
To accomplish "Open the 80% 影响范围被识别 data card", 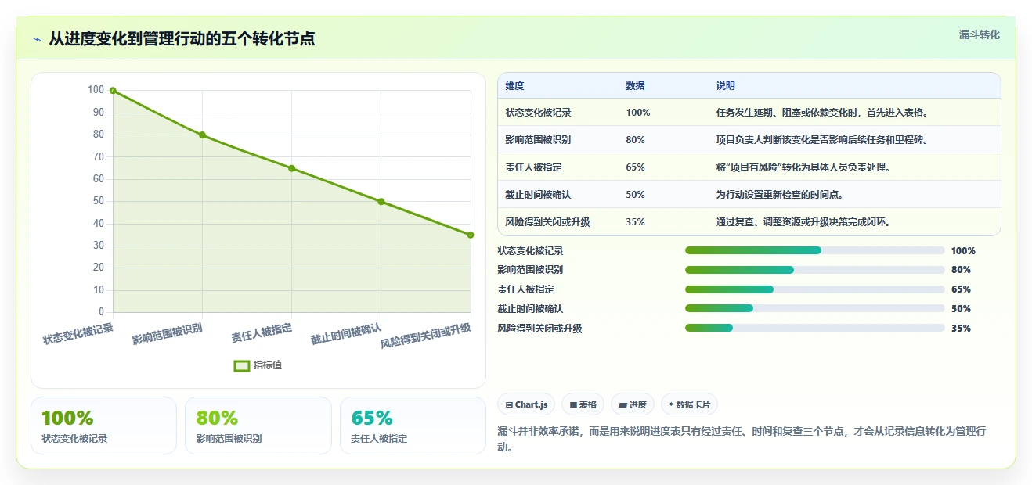I will [258, 426].
